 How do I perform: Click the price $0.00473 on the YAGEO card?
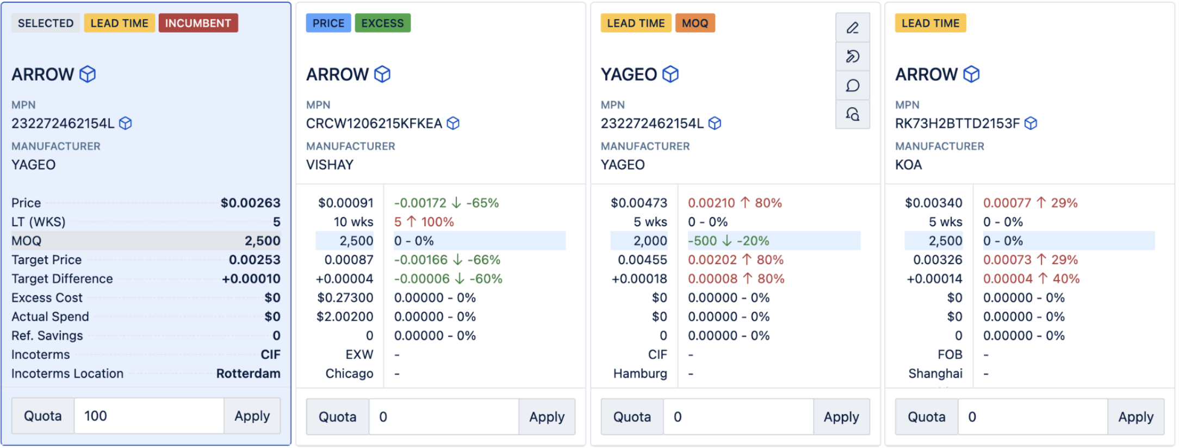pos(639,203)
